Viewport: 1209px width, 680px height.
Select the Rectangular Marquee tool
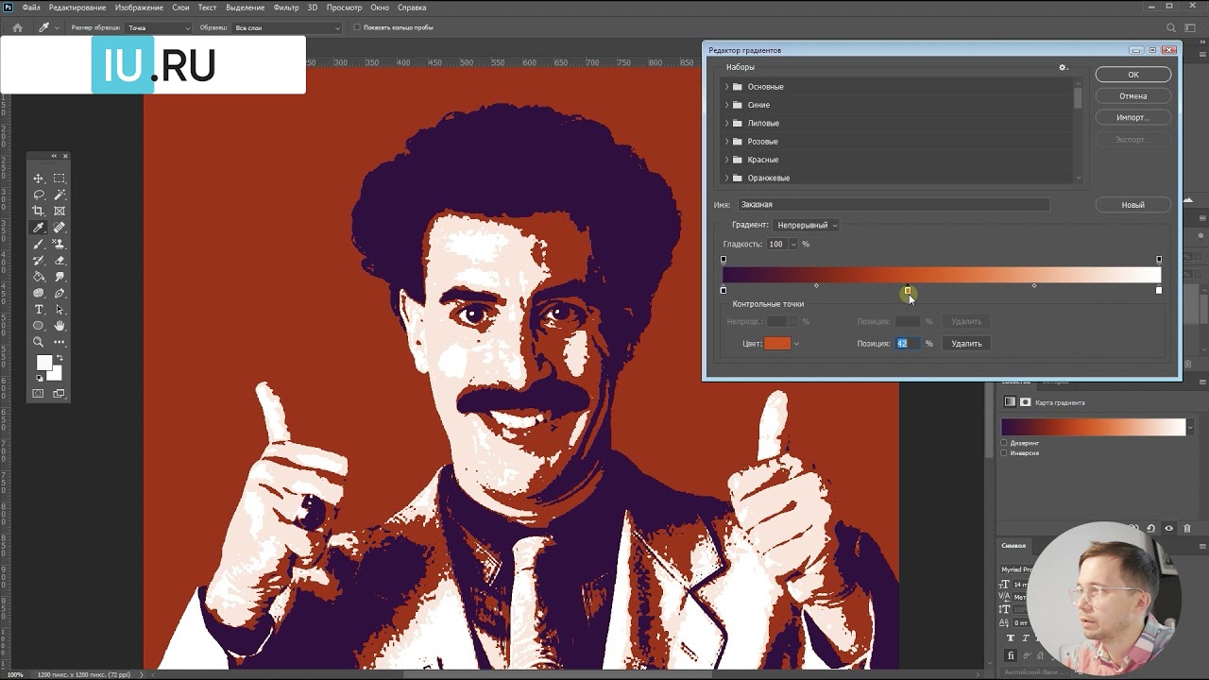click(60, 178)
